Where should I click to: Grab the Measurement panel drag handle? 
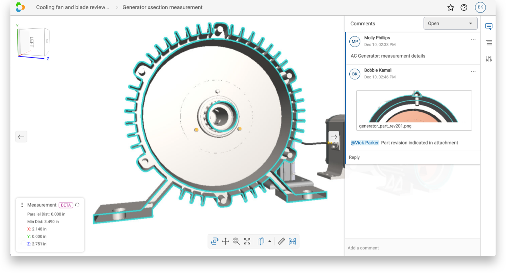coord(22,205)
